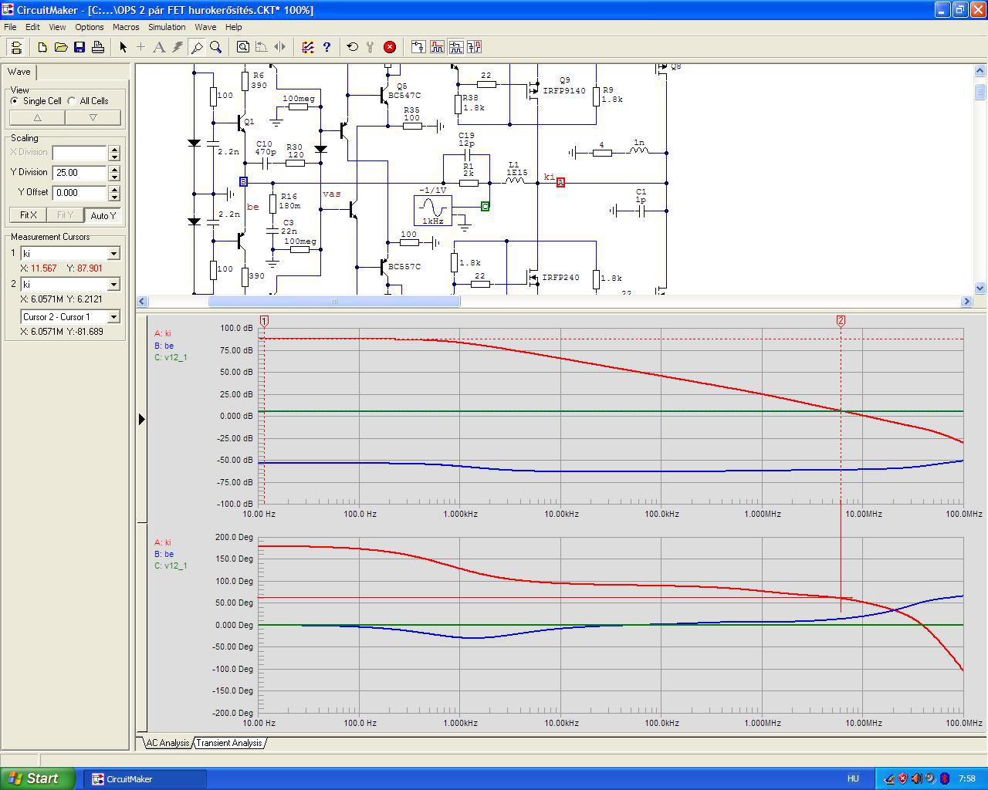Select the All Cells radio button
Image resolution: width=988 pixels, height=790 pixels.
click(72, 101)
